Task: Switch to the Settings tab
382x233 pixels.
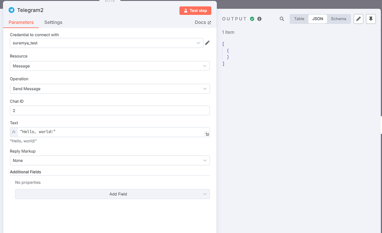Action: point(53,22)
